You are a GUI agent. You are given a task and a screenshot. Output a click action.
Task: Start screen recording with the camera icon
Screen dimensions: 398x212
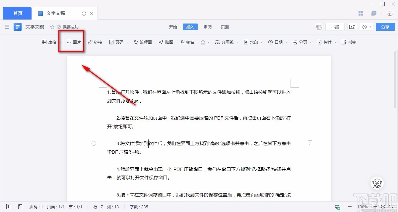(353, 26)
